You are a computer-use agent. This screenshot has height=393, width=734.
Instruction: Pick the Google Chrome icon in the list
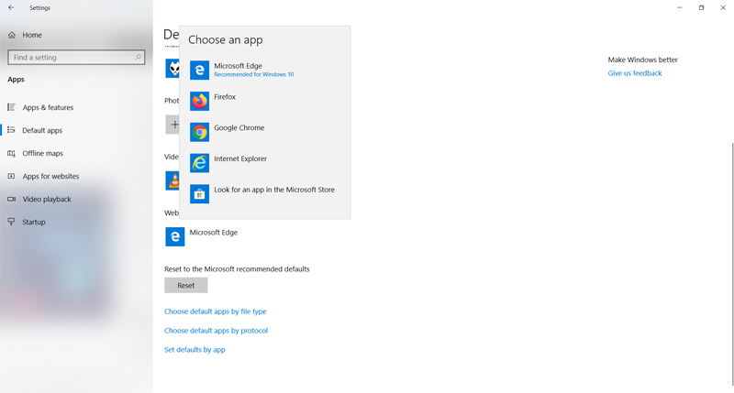click(x=199, y=132)
